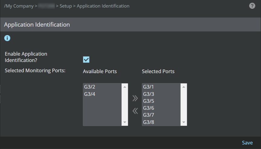Select G3/8 in Selected Ports
Viewport: 261px width, 149px height.
point(161,122)
